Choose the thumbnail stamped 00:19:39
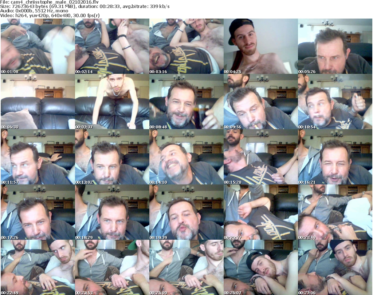Image resolution: width=373 pixels, height=295 pixels. coord(186,212)
